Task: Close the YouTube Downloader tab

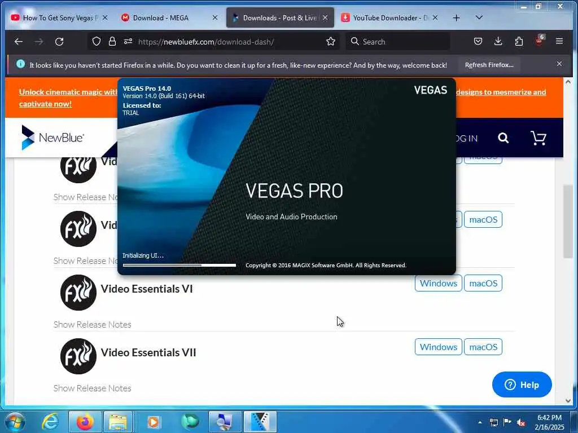Action: (x=435, y=17)
